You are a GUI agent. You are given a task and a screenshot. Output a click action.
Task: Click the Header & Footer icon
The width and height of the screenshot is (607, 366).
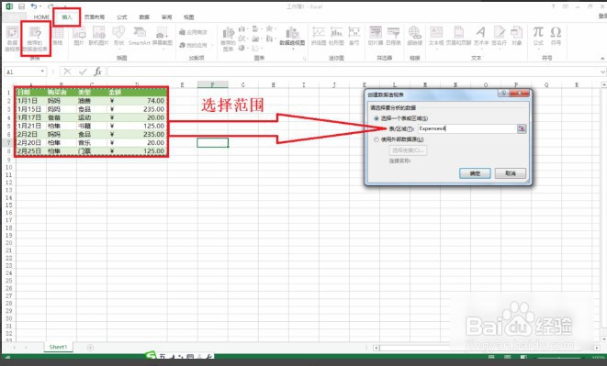pyautogui.click(x=459, y=37)
